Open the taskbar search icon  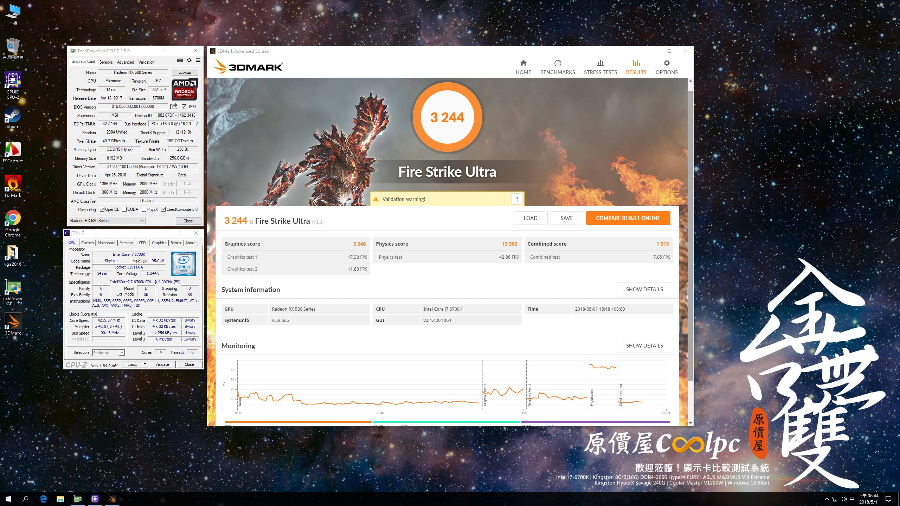(25, 499)
